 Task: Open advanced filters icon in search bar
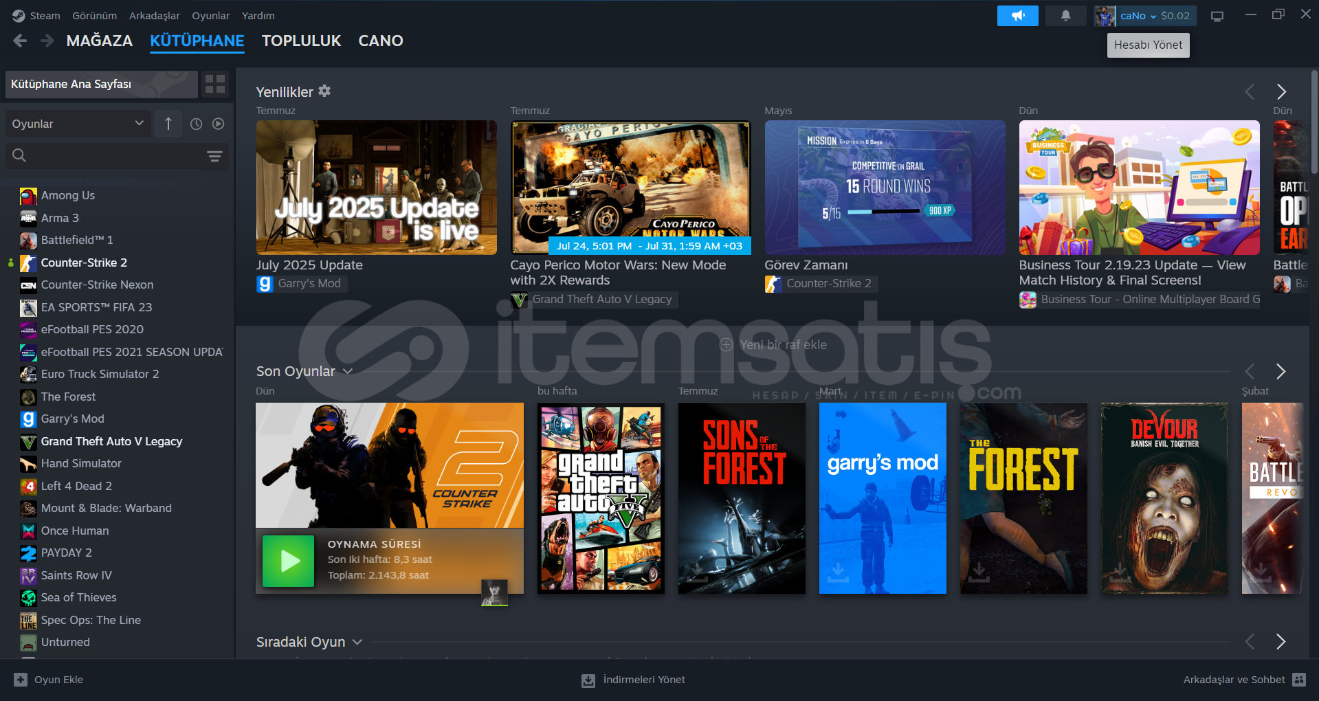[214, 156]
